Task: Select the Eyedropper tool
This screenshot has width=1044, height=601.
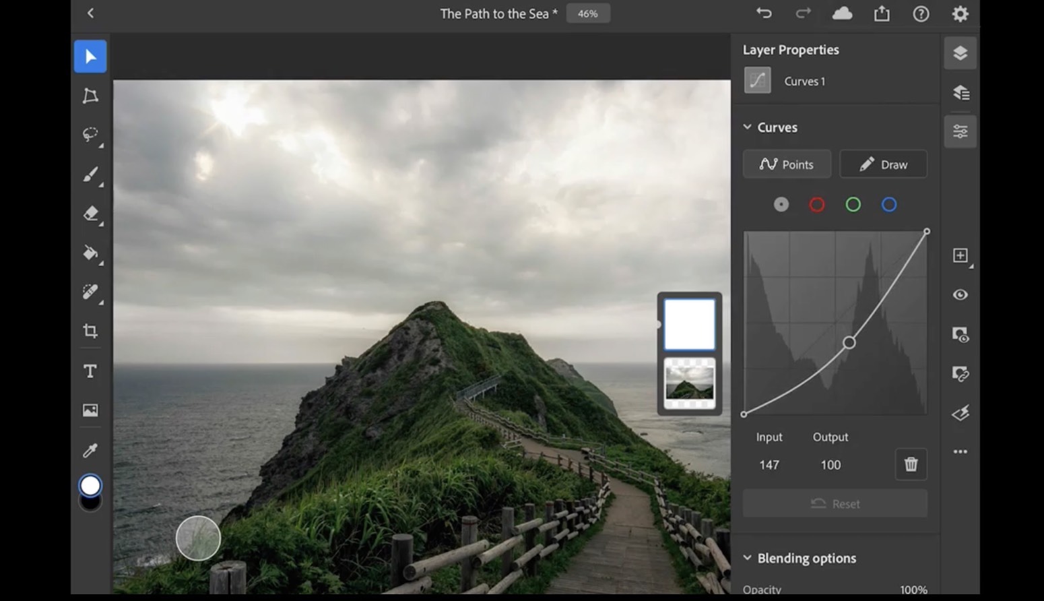Action: pyautogui.click(x=90, y=450)
